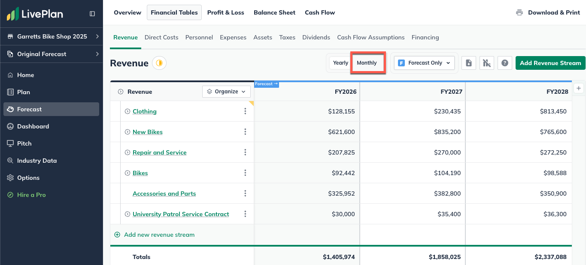This screenshot has height=265, width=586.
Task: Expand the New Bikes revenue row
Action: pyautogui.click(x=128, y=132)
